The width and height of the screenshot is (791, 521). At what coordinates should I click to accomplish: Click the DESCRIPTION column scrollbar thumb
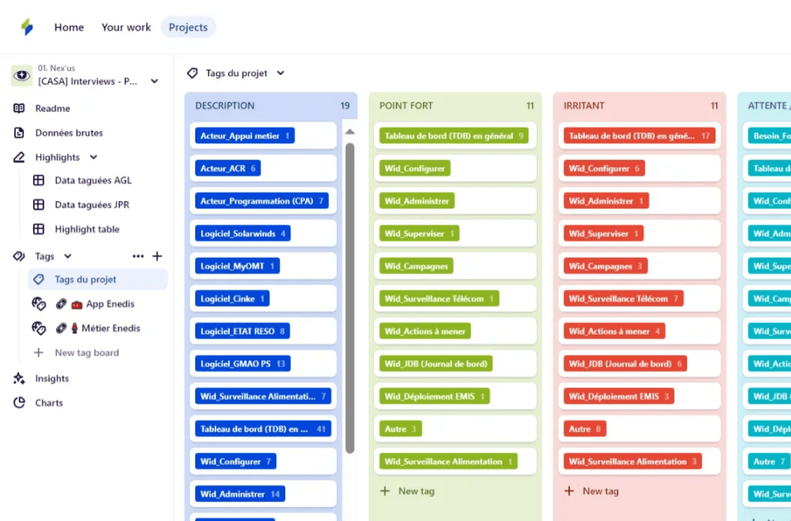[350, 298]
